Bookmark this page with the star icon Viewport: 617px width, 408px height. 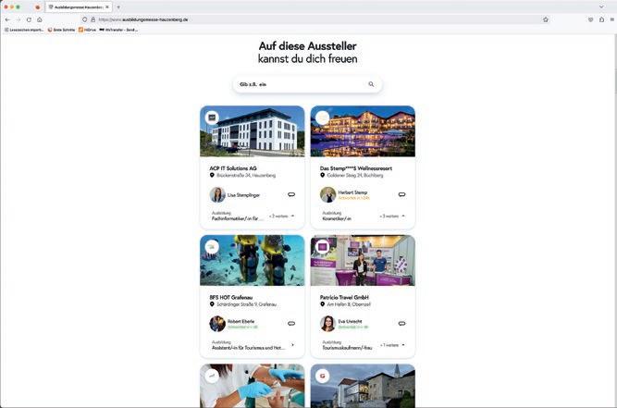pos(546,19)
